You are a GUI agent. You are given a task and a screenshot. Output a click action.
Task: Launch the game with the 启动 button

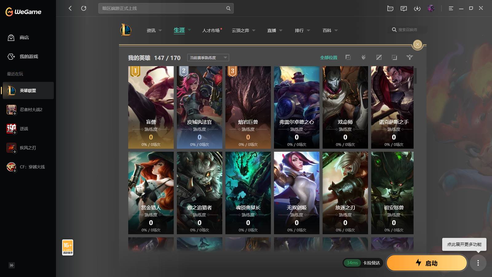[x=427, y=263]
